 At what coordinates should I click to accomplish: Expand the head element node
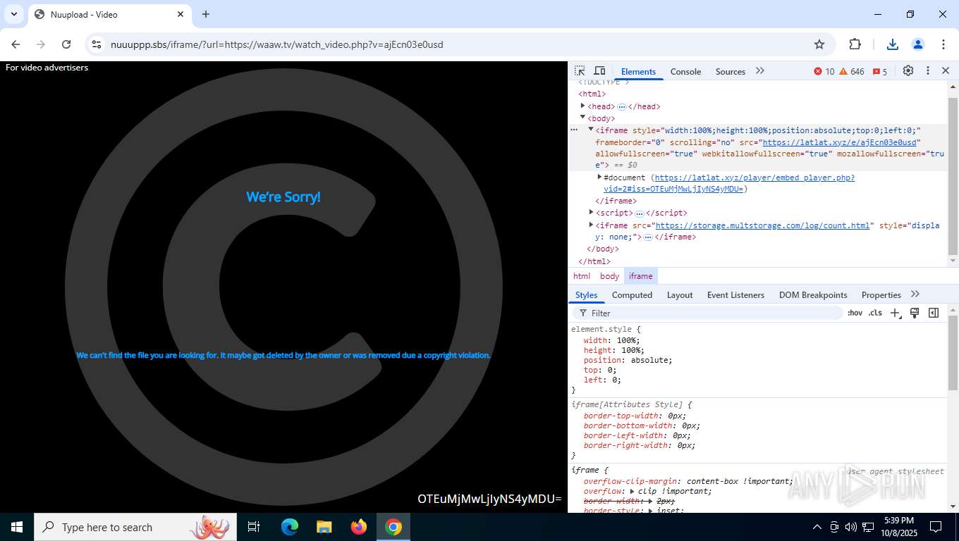(x=583, y=106)
